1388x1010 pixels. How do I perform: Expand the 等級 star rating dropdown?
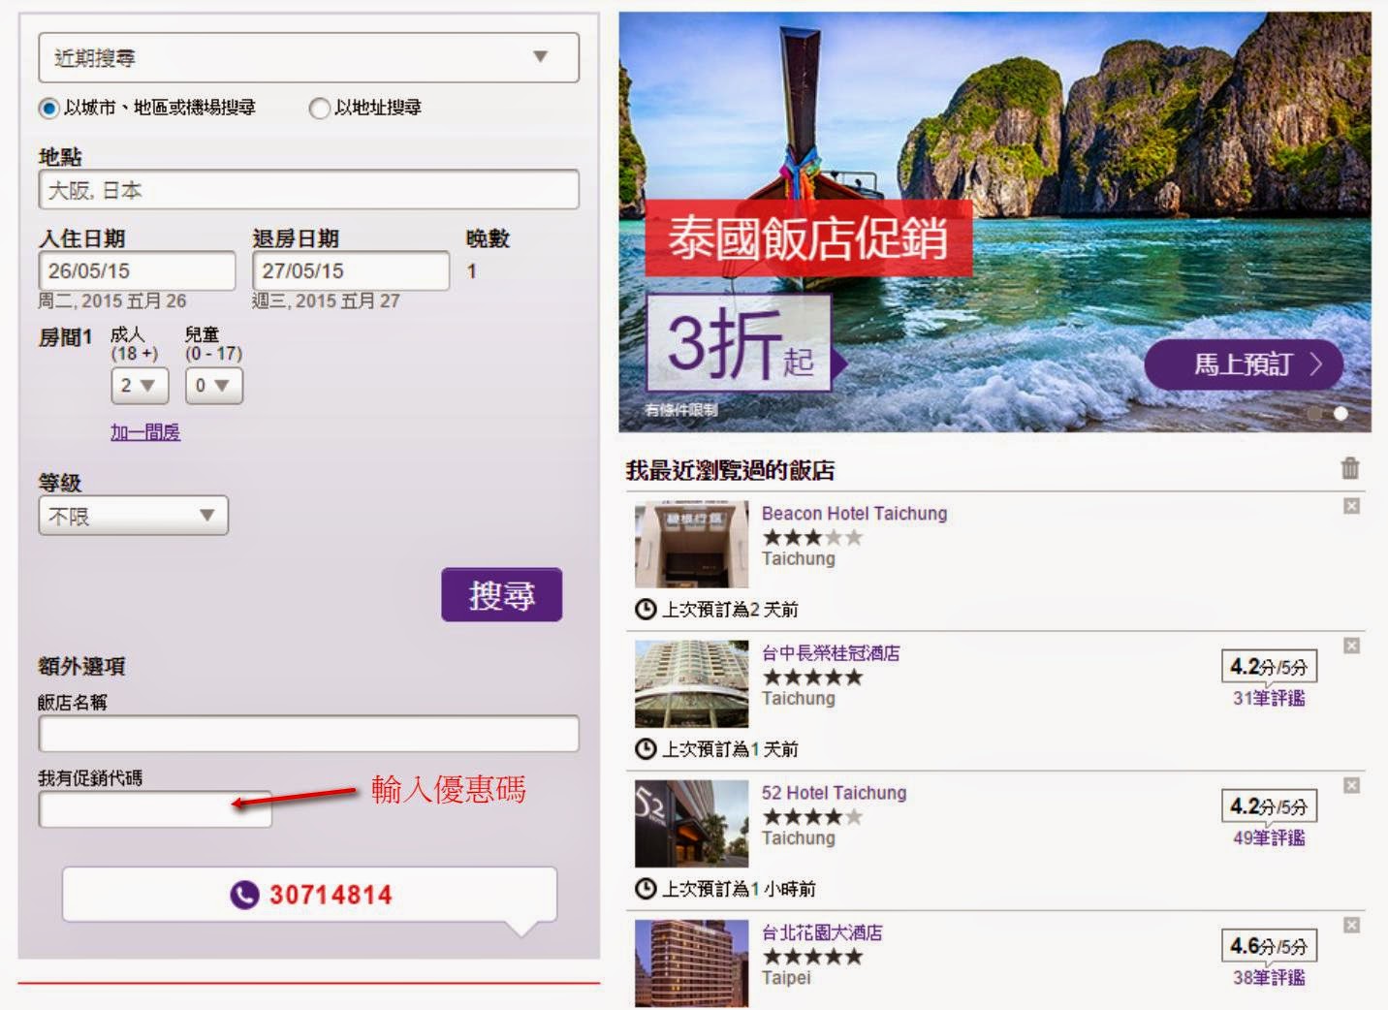coord(134,517)
